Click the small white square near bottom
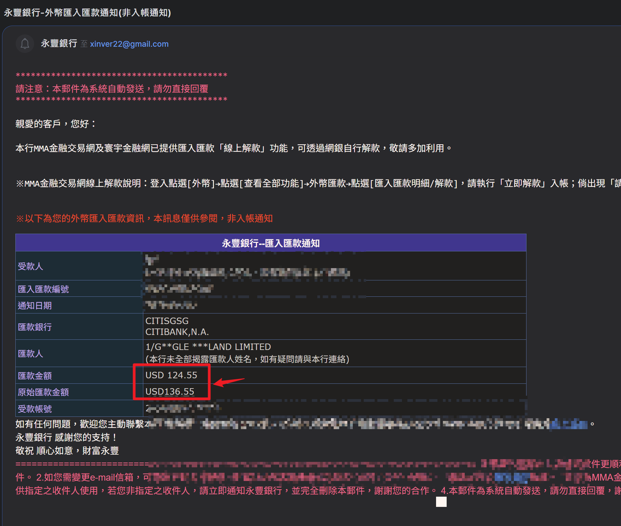Screen dimensions: 621x526 [441, 502]
